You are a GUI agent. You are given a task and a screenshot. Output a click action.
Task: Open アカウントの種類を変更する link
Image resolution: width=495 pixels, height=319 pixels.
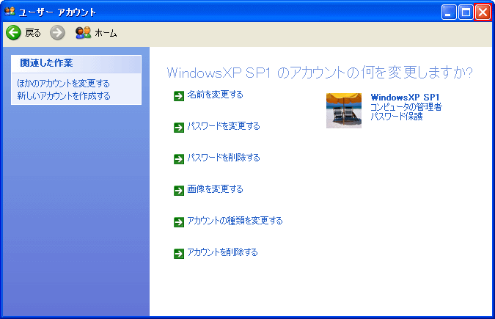pyautogui.click(x=235, y=221)
